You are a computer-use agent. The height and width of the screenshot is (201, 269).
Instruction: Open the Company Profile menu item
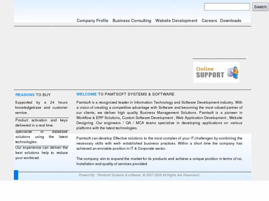[x=92, y=21]
